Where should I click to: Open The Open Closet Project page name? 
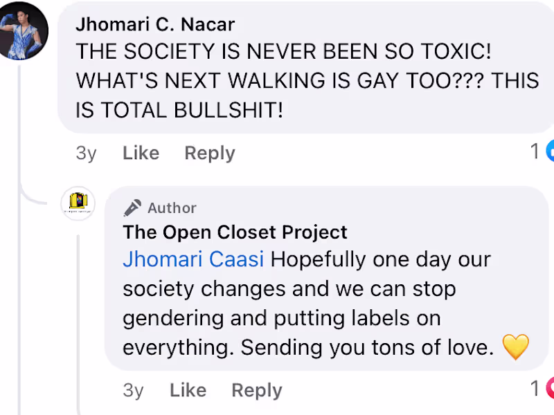point(235,232)
